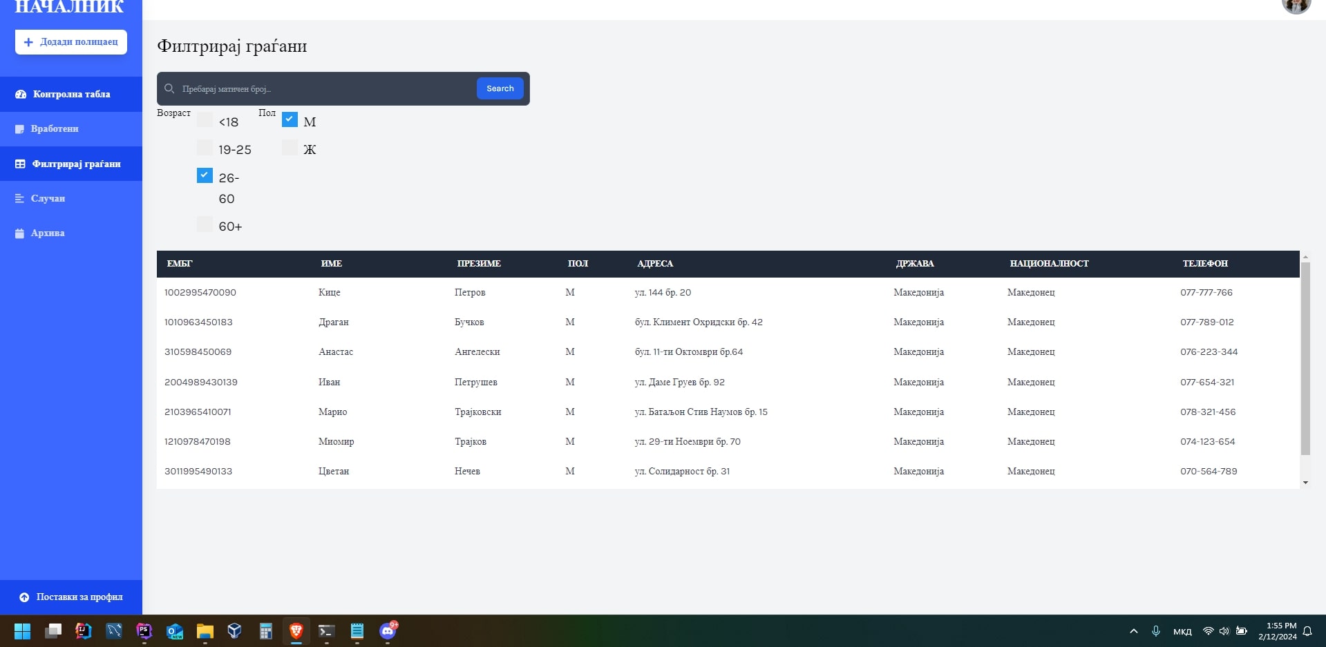1326x647 pixels.
Task: Open File Explorer from the taskbar
Action: pyautogui.click(x=205, y=630)
